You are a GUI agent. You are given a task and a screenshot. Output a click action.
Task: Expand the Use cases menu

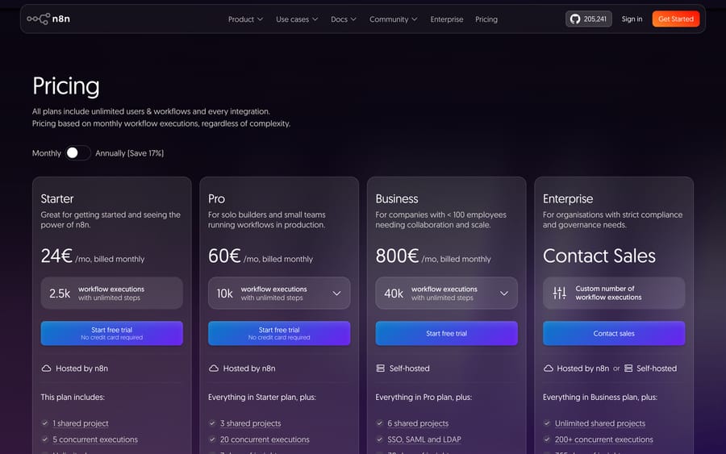(297, 19)
